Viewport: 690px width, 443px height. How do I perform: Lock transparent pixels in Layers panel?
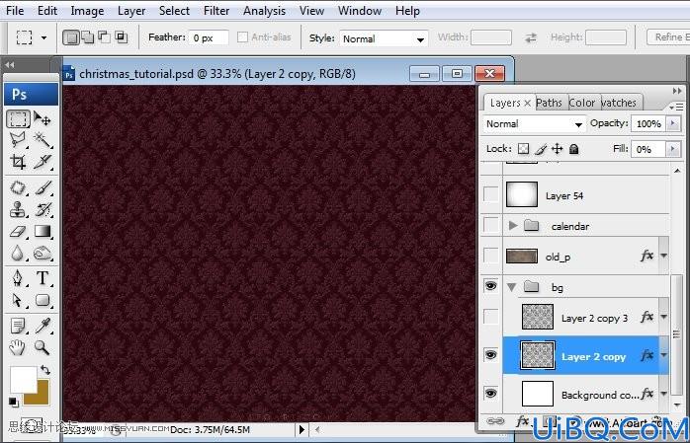[523, 149]
